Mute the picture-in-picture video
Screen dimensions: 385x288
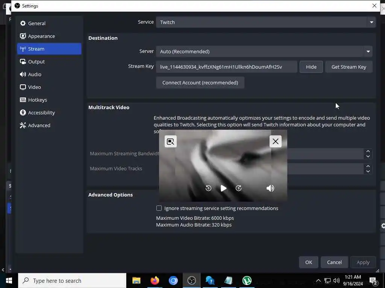click(270, 188)
